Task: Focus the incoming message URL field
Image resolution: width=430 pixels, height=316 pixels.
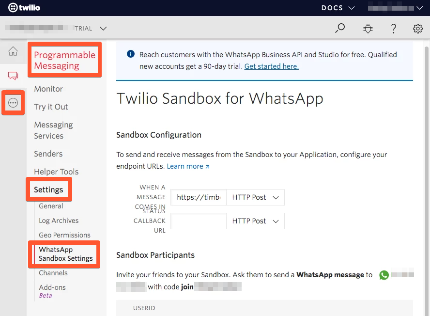Action: pos(199,197)
